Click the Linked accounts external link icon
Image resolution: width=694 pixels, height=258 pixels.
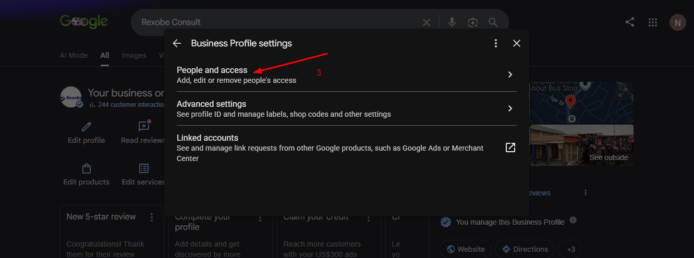coord(510,148)
